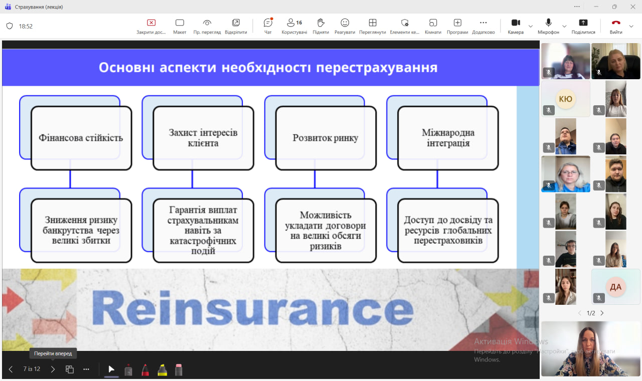The width and height of the screenshot is (642, 381).
Task: Open the Reactions (Реагувати) menu
Action: [345, 26]
